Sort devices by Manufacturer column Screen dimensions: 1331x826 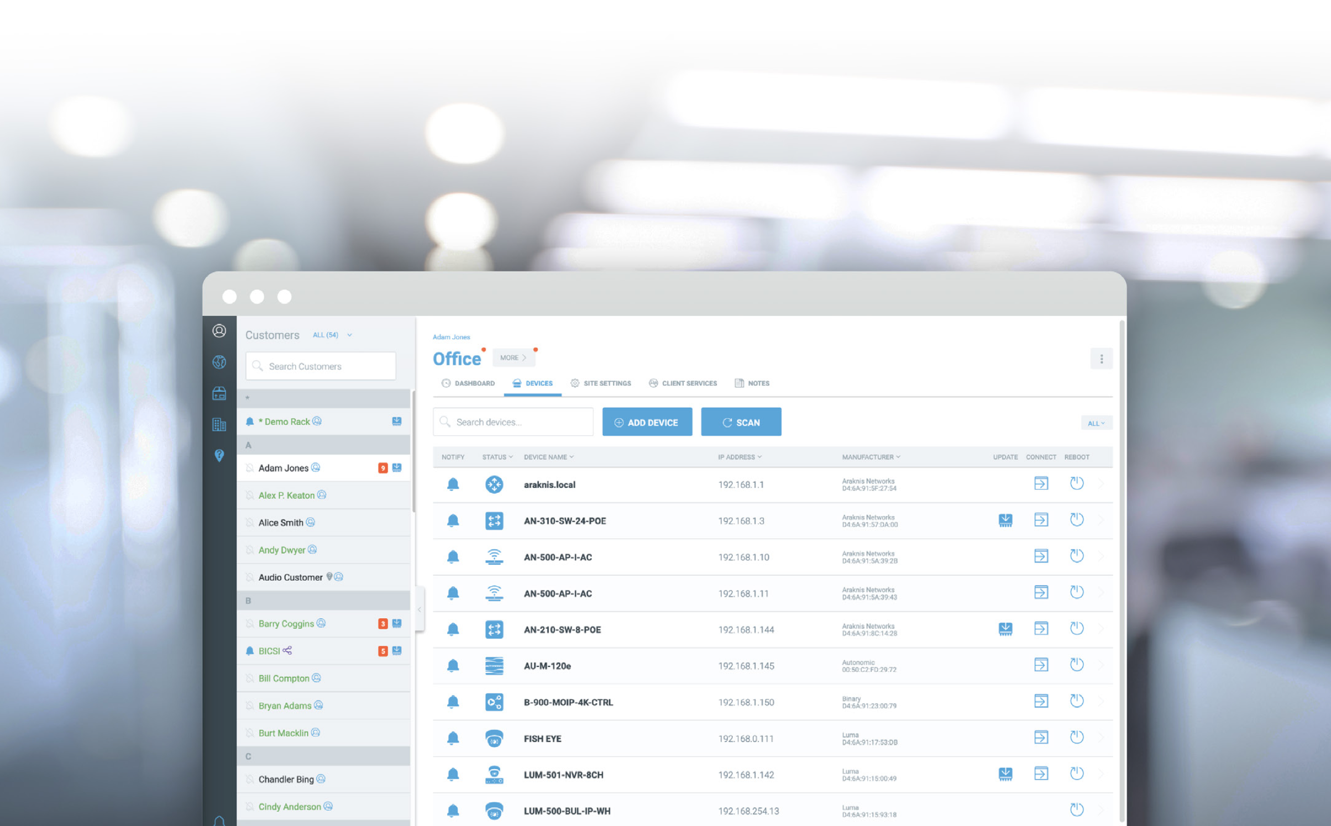(x=871, y=457)
